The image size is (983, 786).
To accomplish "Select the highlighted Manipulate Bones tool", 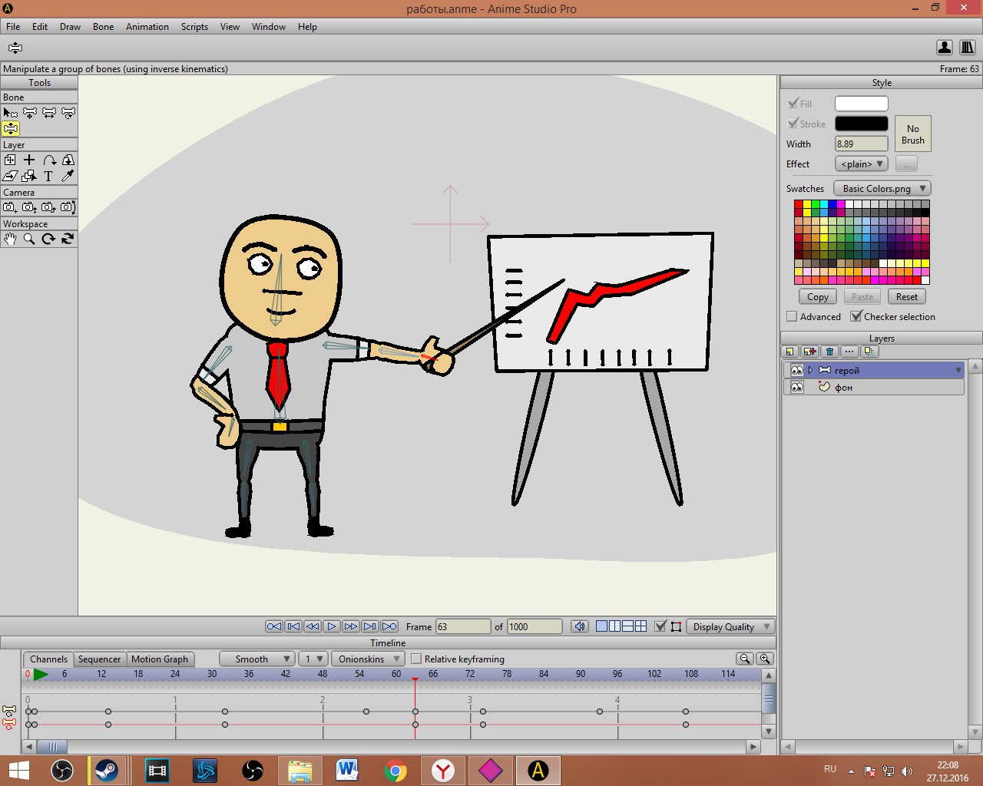I will pos(10,129).
